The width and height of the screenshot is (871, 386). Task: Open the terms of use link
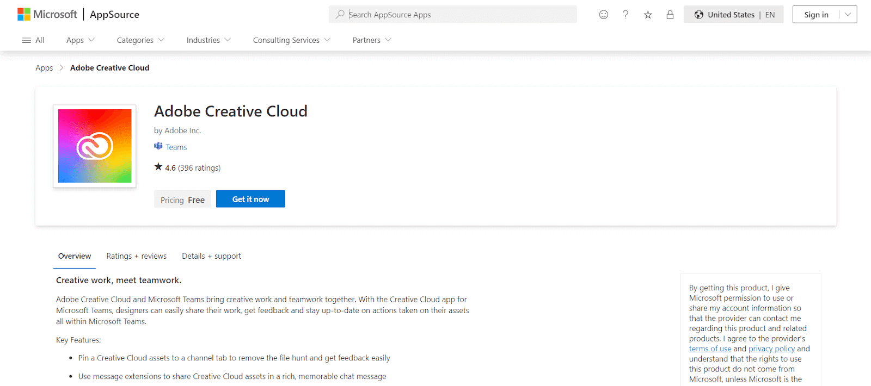click(710, 349)
